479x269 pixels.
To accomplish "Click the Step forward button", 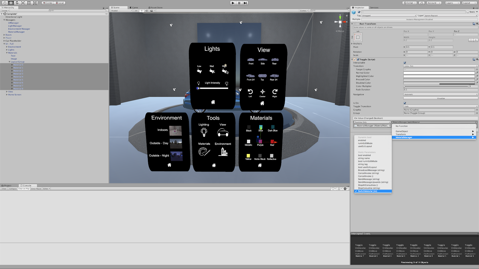I will [x=245, y=3].
